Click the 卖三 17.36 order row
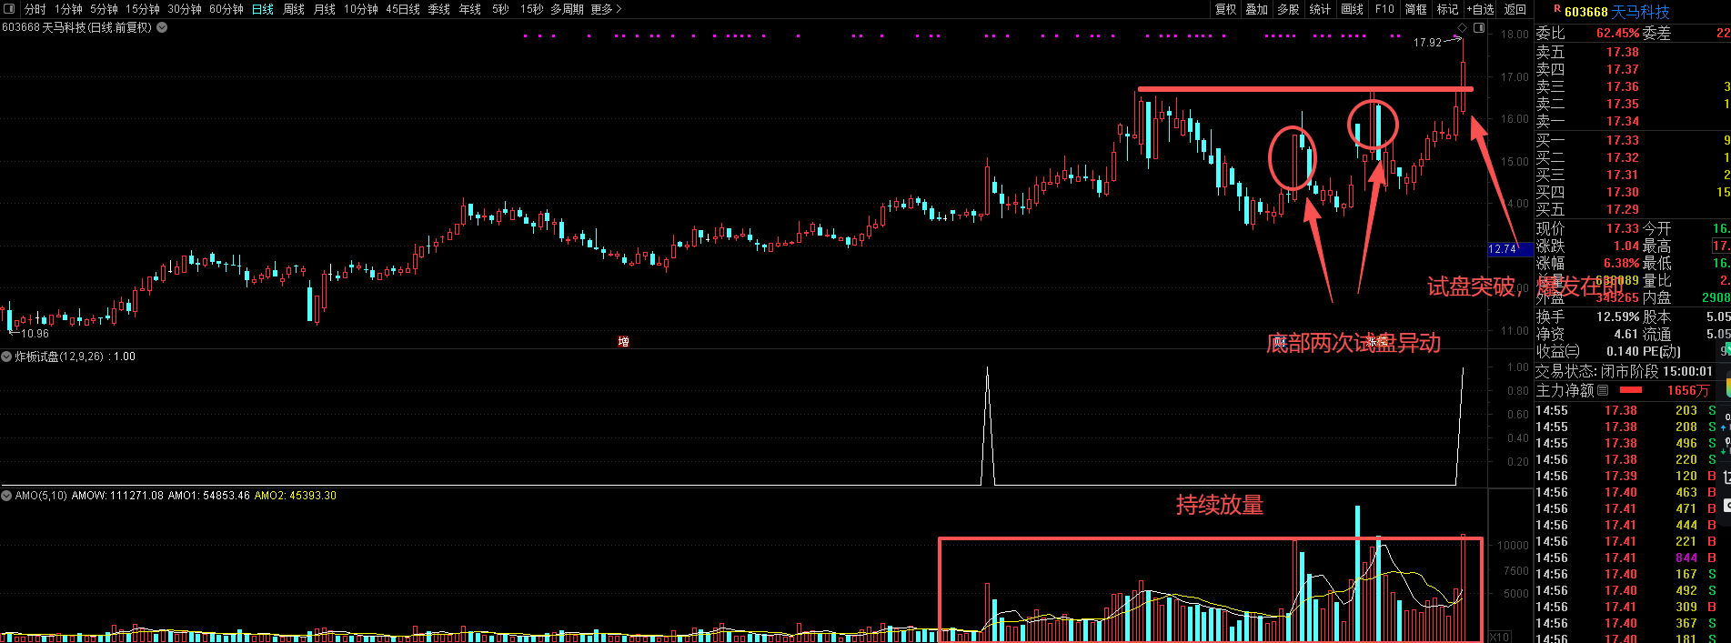Viewport: 1731px width, 643px height. [1633, 86]
